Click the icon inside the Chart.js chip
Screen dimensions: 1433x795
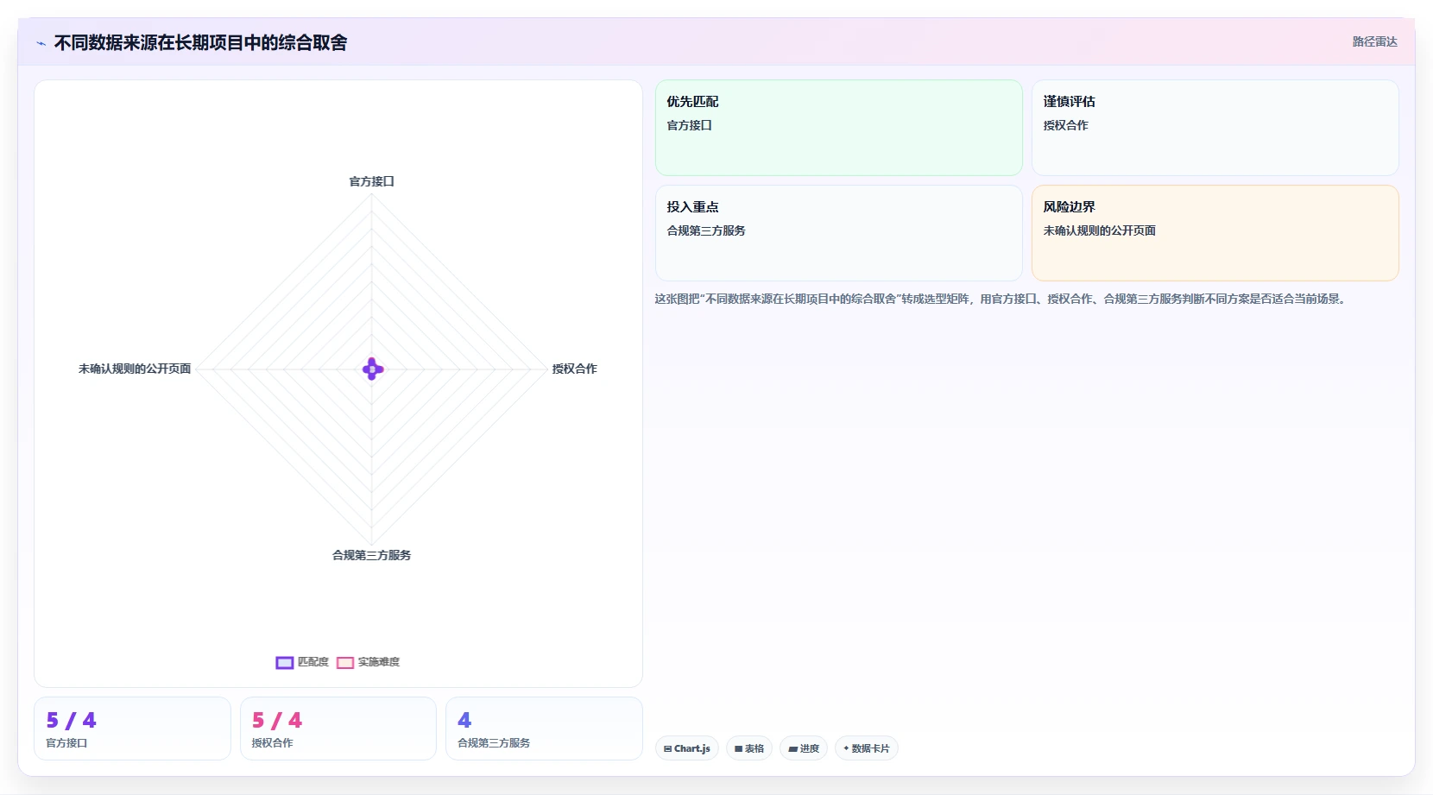(x=667, y=749)
